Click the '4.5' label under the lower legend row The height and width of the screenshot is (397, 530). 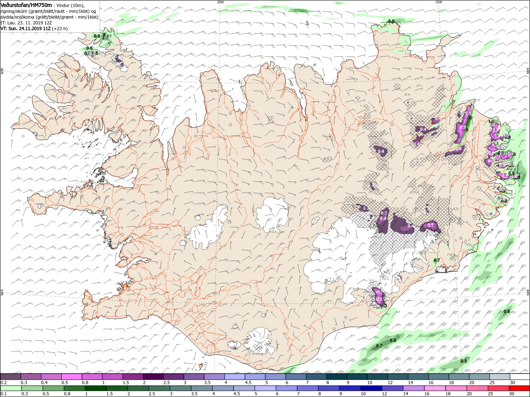tap(236, 394)
